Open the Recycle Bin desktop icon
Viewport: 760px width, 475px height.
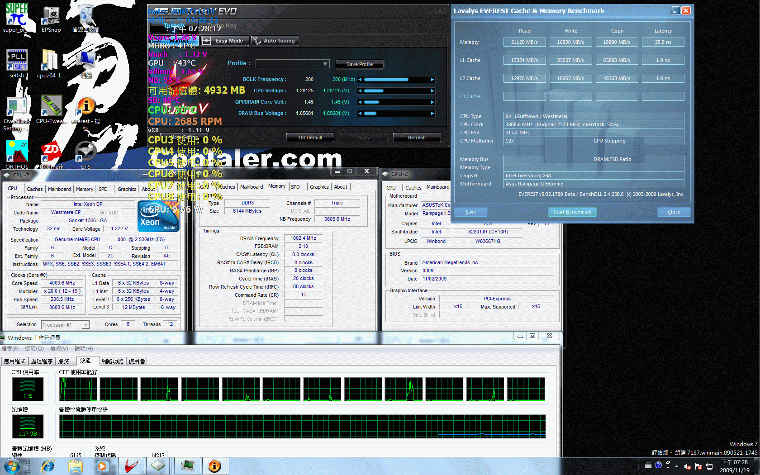[x=86, y=19]
